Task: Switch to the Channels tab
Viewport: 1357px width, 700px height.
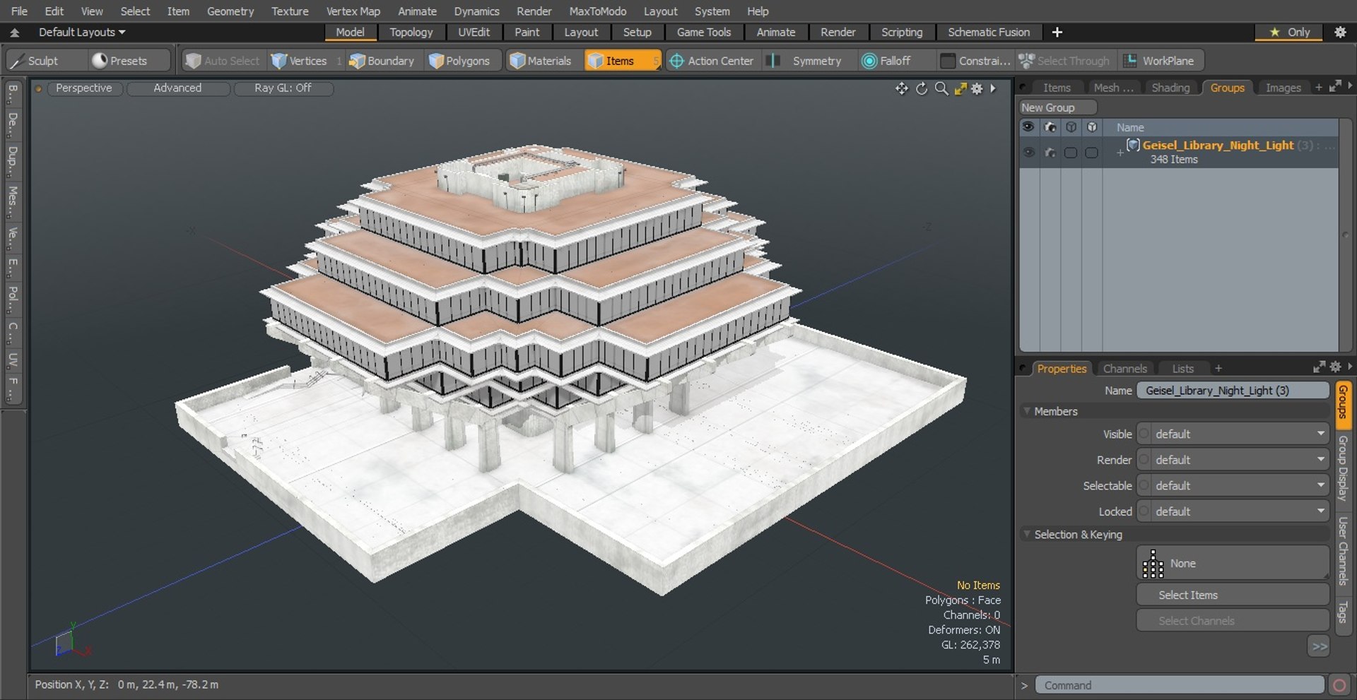Action: [x=1124, y=369]
